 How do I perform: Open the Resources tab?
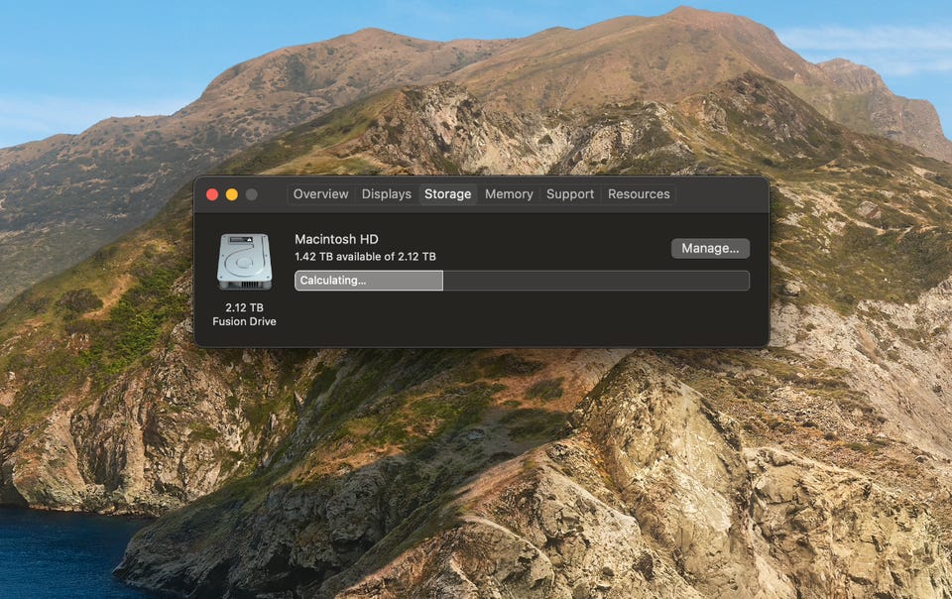point(639,194)
